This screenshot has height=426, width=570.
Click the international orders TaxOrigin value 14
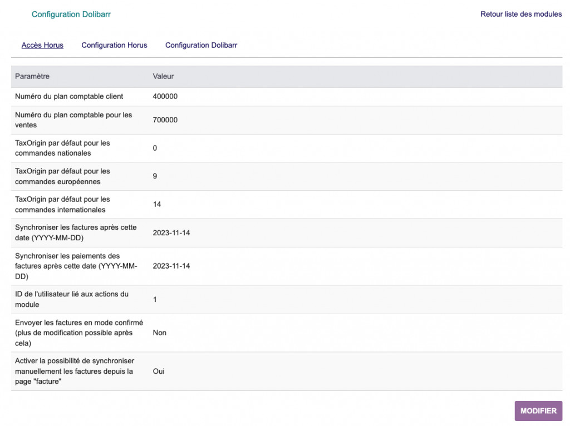(157, 204)
